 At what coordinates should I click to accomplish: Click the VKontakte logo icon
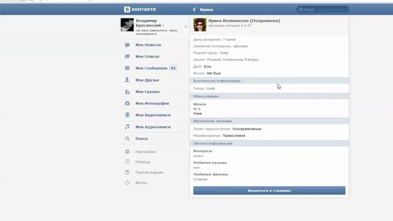(x=127, y=10)
